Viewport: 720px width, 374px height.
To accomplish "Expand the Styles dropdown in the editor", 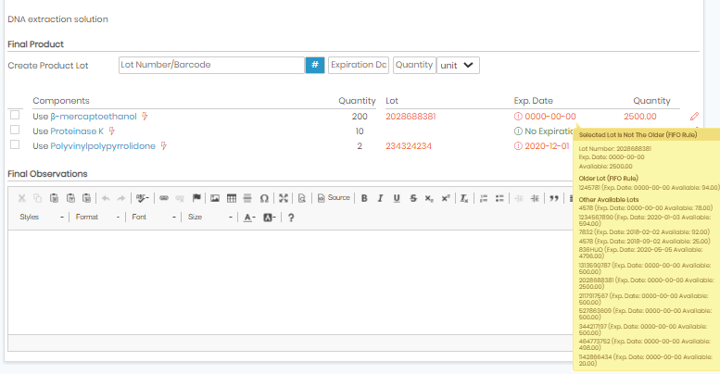I will (42, 217).
